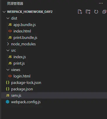The image size is (107, 119).
Task: Click the braces icon beside package.json
Action: [8, 89]
